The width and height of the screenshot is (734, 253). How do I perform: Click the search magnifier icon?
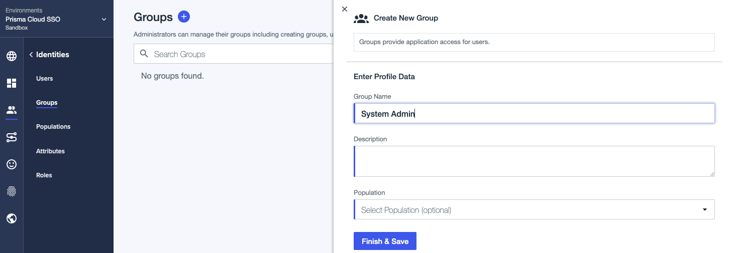coord(144,54)
